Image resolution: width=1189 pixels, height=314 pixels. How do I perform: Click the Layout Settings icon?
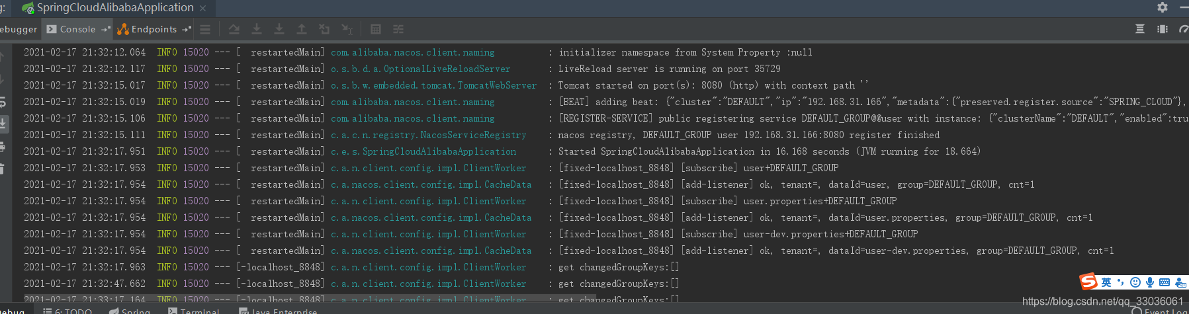coord(1163,29)
